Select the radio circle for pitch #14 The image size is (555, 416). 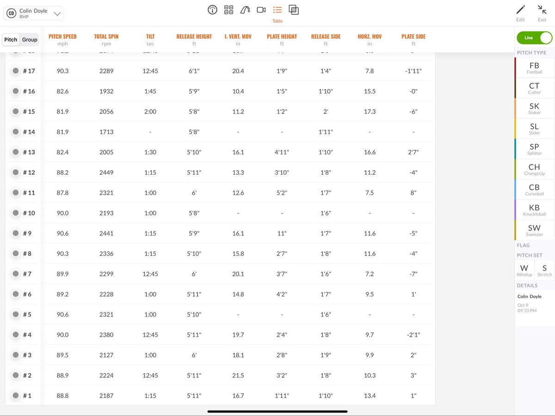[16, 132]
